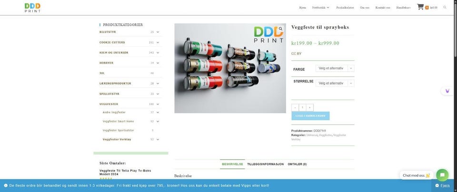This screenshot has height=192, width=457.
Task: Expand the Andre Veggfester subcategory
Action: (158, 112)
